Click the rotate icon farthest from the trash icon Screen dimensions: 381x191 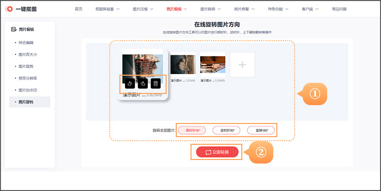[130, 84]
